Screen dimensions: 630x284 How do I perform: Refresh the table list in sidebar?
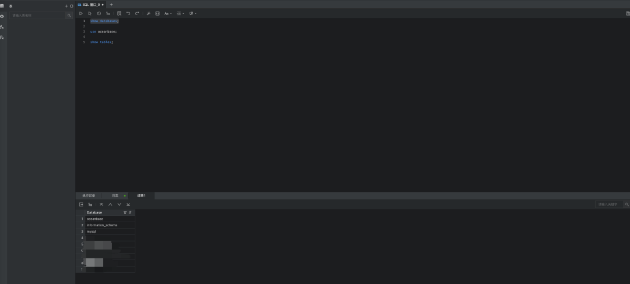72,6
